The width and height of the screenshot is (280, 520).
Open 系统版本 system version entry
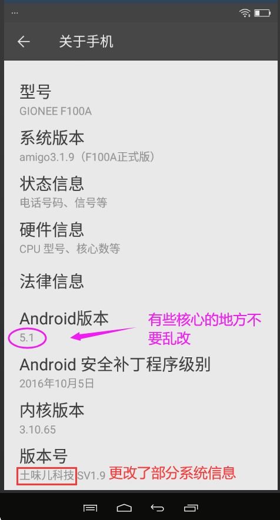click(x=141, y=146)
